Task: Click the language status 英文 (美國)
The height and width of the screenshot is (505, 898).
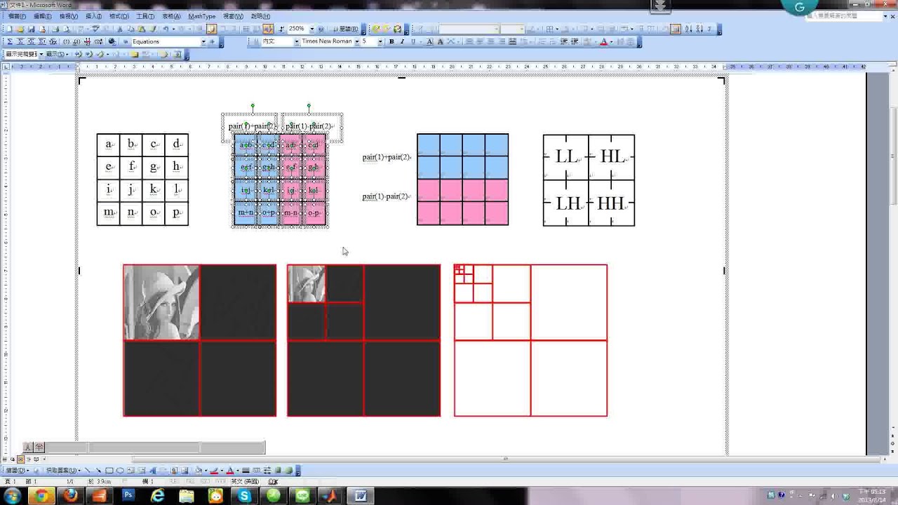Action: coord(245,482)
